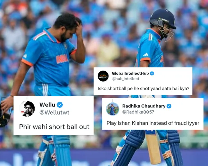The image size is (208, 166).
Task: Open the @hub_intellect handle
Action: coord(125,79)
